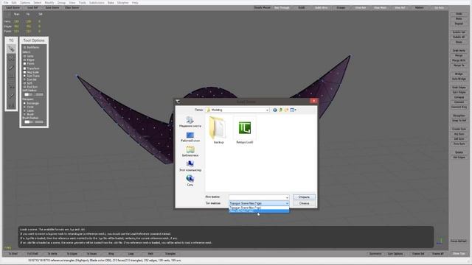This screenshot has width=472, height=265.
Task: Toggle the Verts selection checkbox
Action: click(24, 56)
